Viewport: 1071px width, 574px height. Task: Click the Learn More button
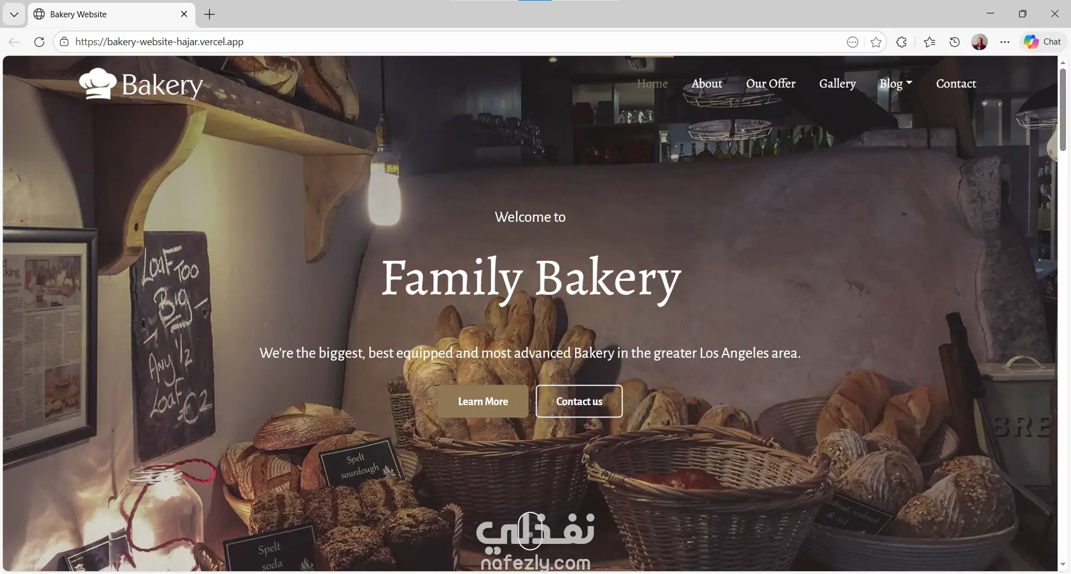coord(483,401)
